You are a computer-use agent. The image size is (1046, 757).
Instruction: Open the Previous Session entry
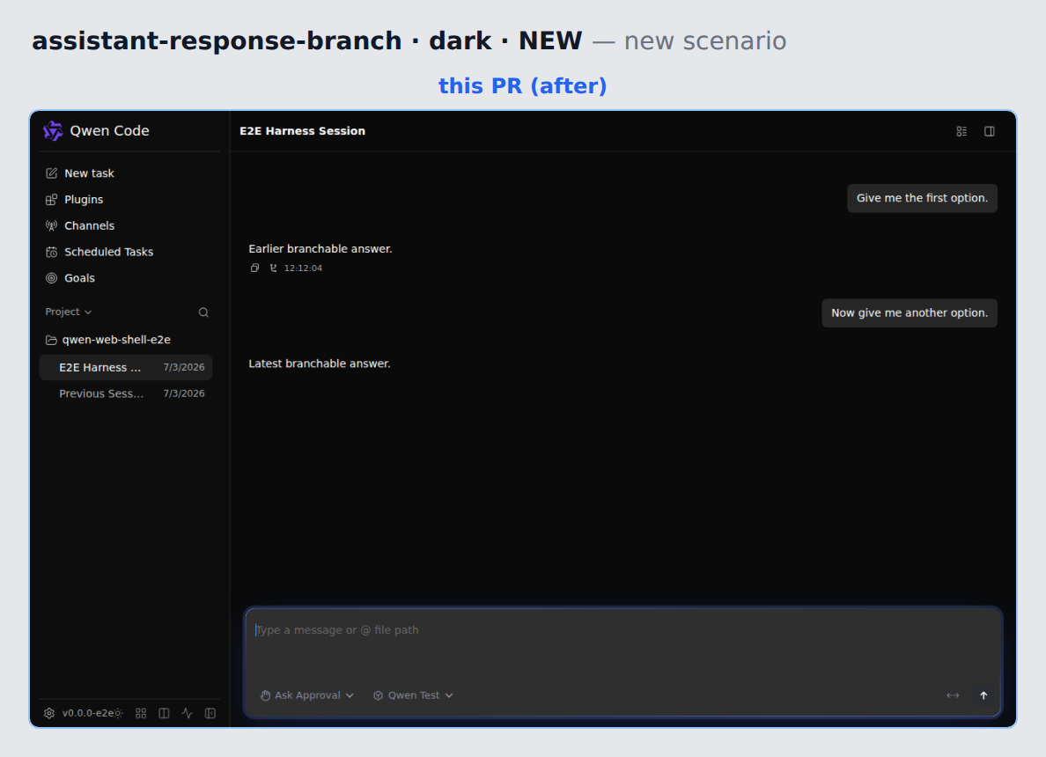[x=126, y=393]
